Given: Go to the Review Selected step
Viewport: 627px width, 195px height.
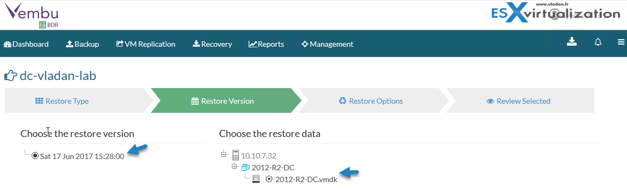Looking at the screenshot, I should [x=518, y=101].
